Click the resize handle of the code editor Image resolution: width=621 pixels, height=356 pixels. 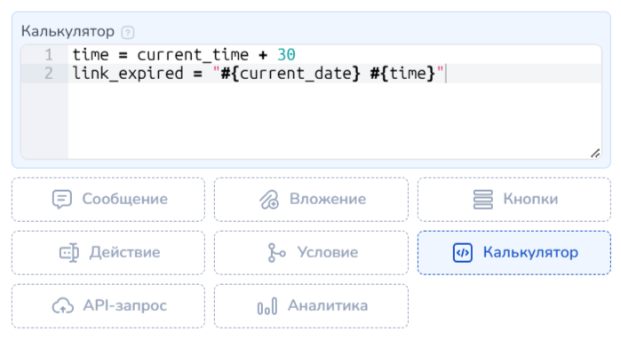click(594, 153)
